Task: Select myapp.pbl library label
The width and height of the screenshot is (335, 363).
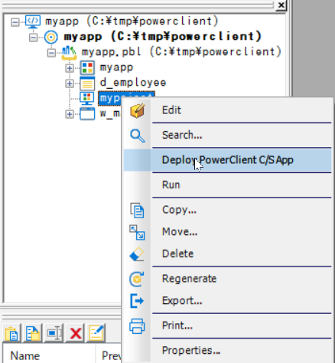Action: click(181, 52)
